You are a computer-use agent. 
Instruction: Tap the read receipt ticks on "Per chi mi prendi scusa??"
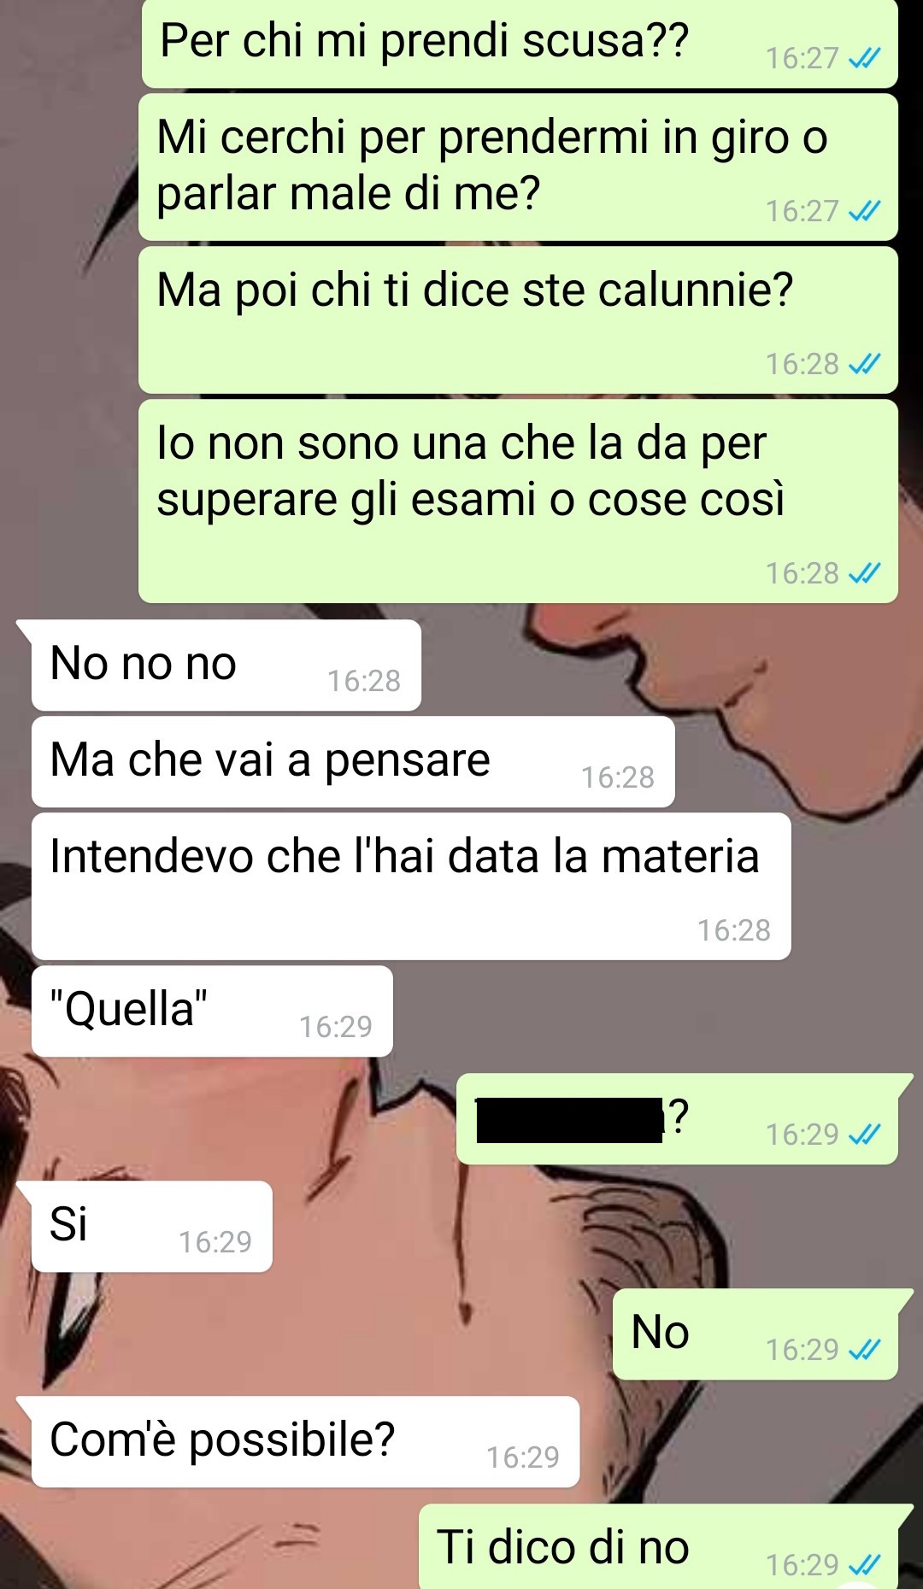pos(864,58)
